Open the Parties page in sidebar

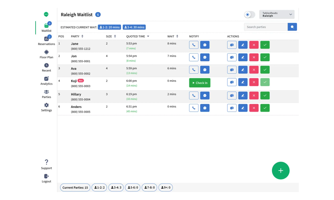(x=47, y=94)
